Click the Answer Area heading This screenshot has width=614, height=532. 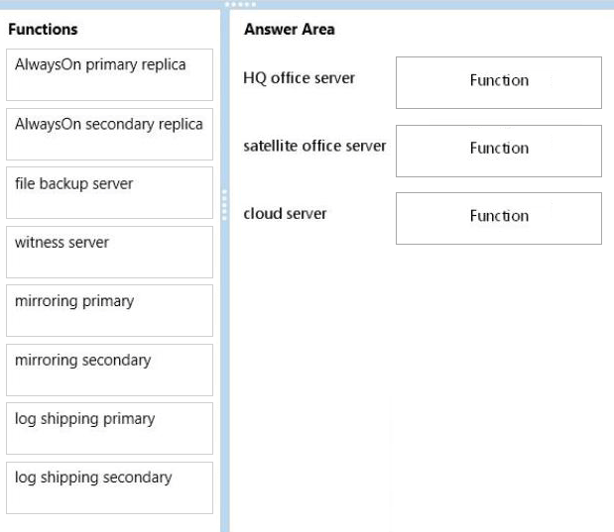coord(289,30)
